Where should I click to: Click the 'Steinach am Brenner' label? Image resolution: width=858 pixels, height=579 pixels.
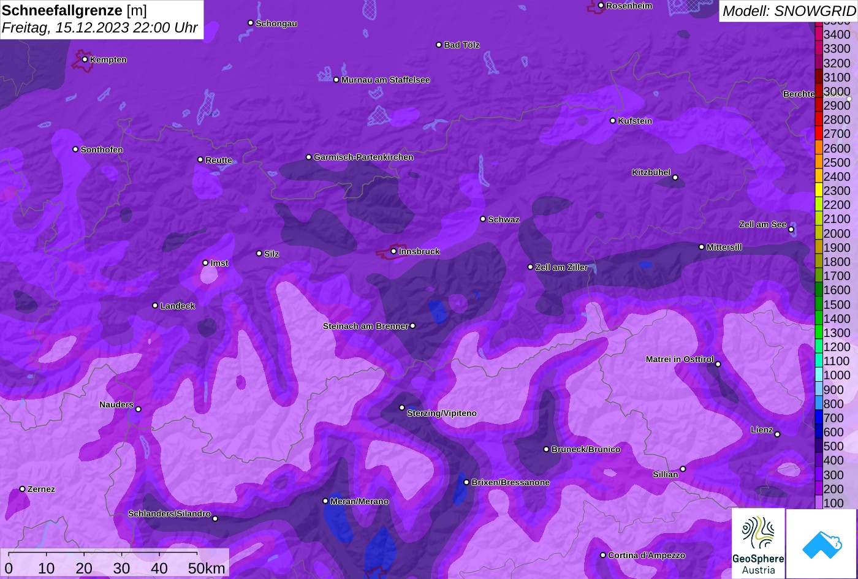coord(365,326)
